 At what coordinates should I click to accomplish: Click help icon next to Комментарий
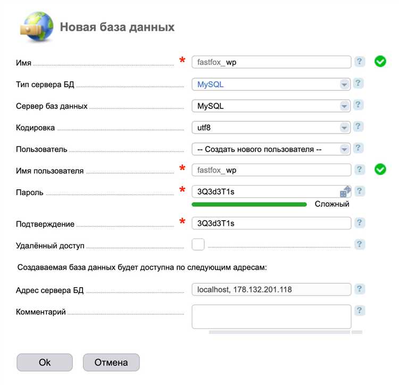point(360,311)
